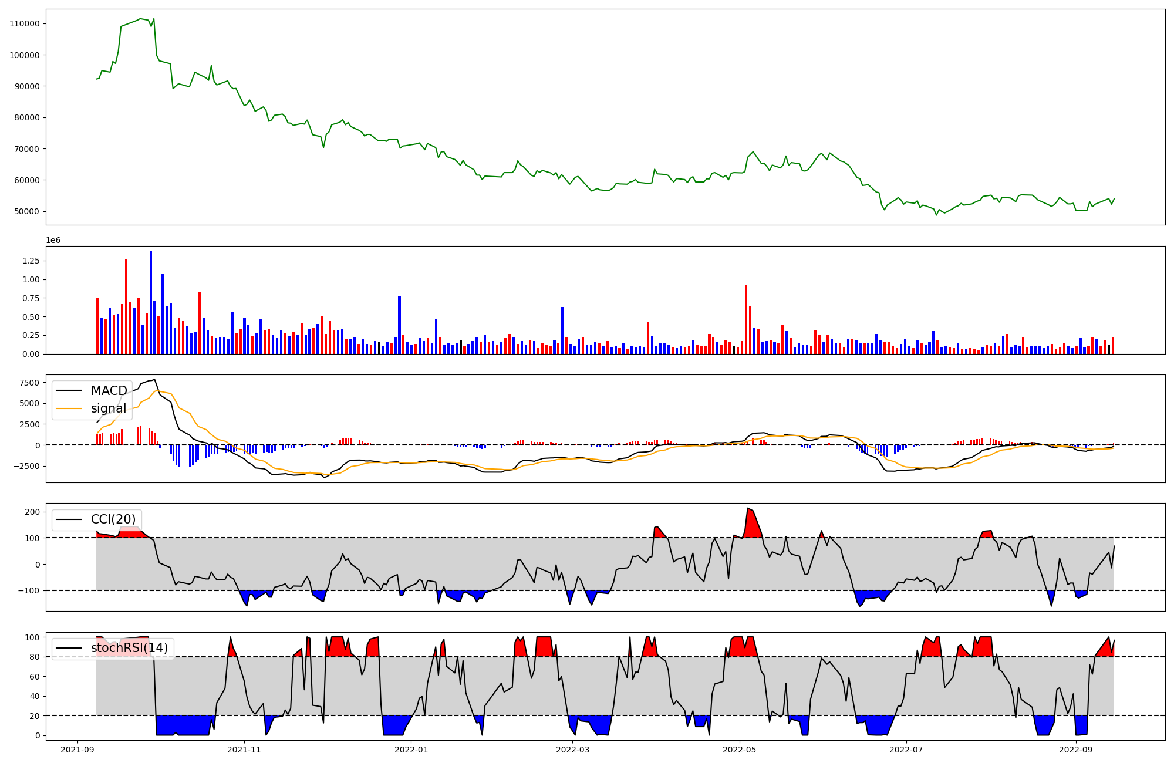Click the tall red volume bar near 2022-05
Viewport: 1174px width, 763px height.
746,320
